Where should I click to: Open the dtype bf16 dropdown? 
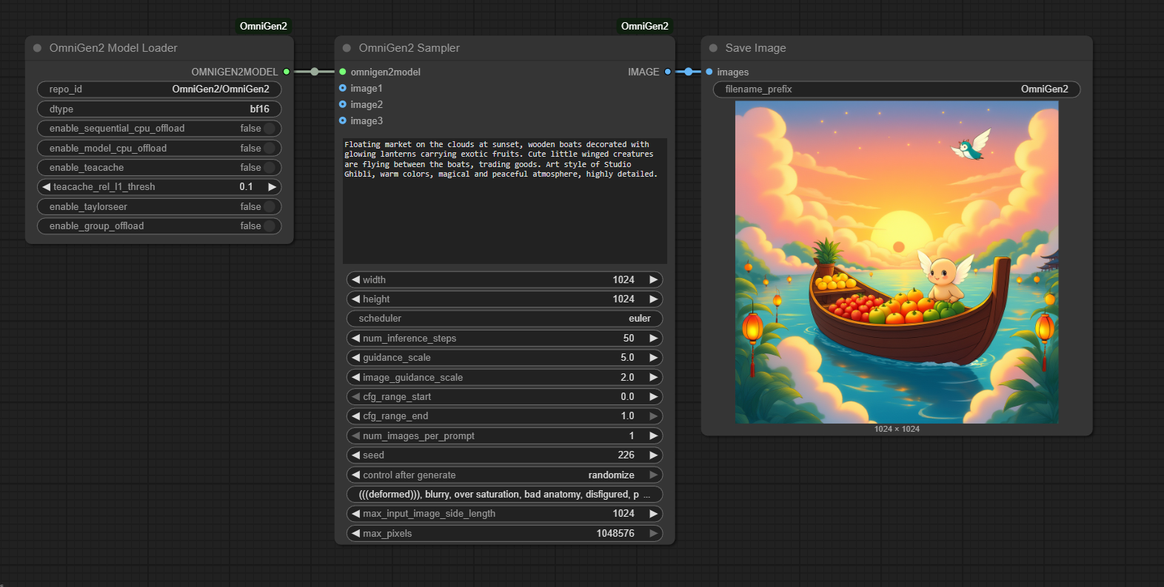pyautogui.click(x=159, y=109)
